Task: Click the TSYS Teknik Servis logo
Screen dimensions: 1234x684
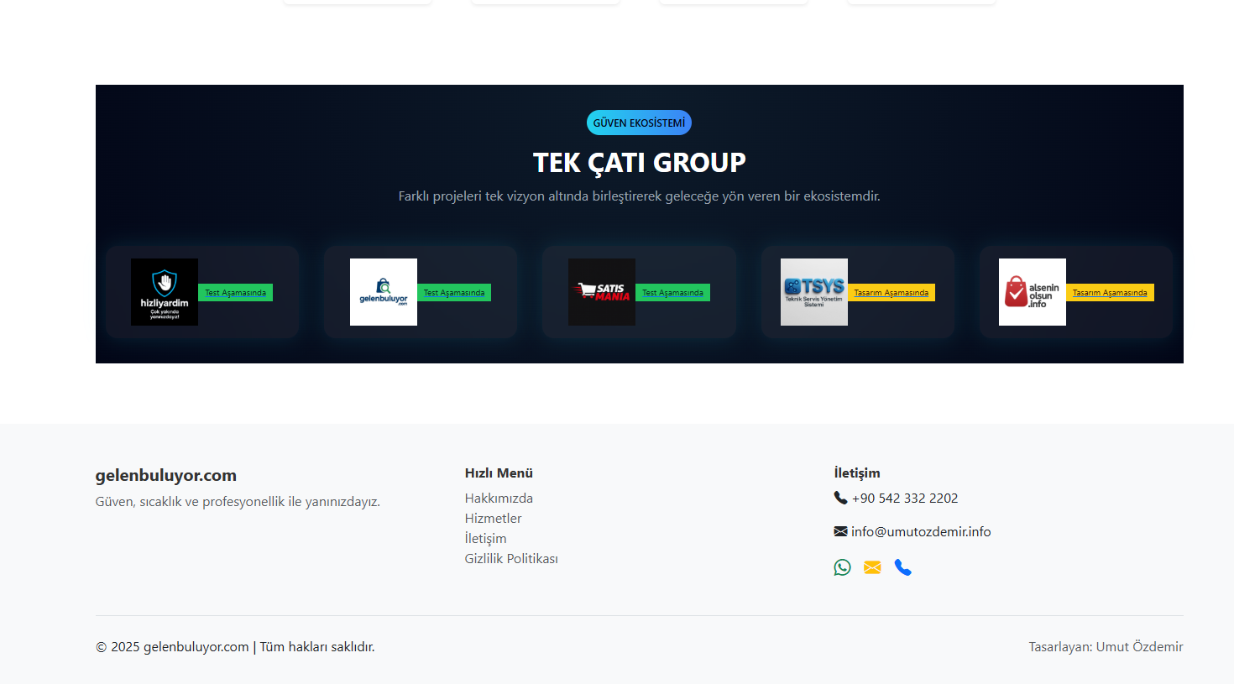Action: pos(814,292)
